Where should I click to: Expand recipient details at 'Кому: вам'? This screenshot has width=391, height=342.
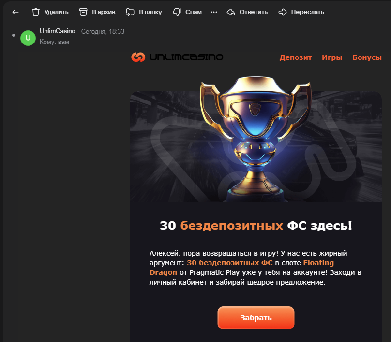pos(54,42)
